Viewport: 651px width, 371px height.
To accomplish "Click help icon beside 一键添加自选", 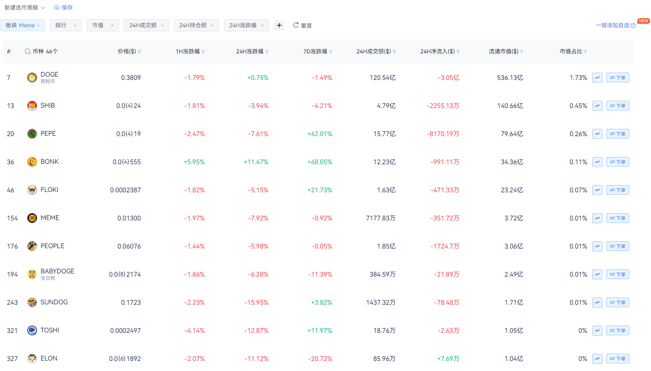I will coord(633,26).
